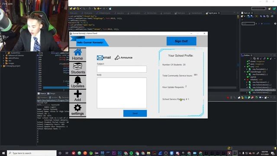Open the Add plus section

tap(77, 96)
